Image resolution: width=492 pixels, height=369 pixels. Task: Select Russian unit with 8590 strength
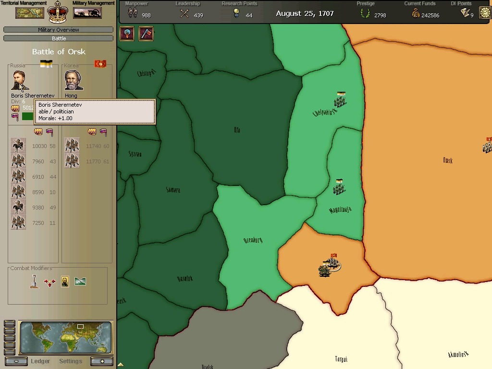click(x=18, y=192)
